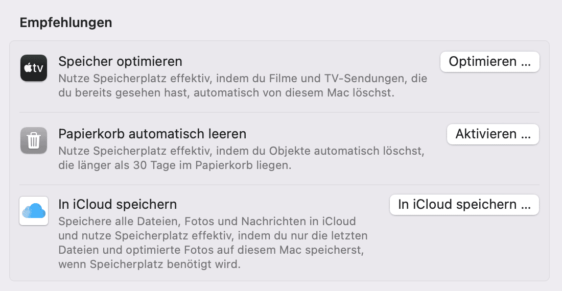This screenshot has width=562, height=291.
Task: Select the Speicher optimieren title
Action: tap(121, 62)
